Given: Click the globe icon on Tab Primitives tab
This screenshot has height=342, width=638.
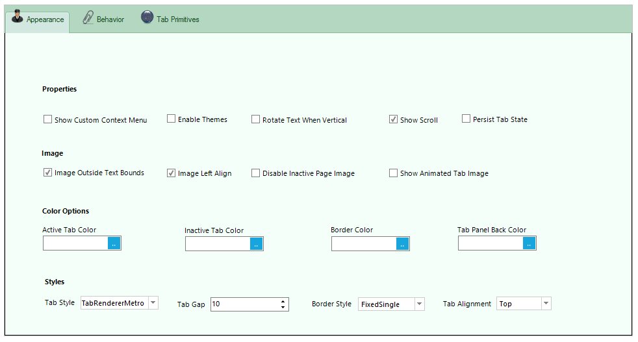Looking at the screenshot, I should pos(147,18).
